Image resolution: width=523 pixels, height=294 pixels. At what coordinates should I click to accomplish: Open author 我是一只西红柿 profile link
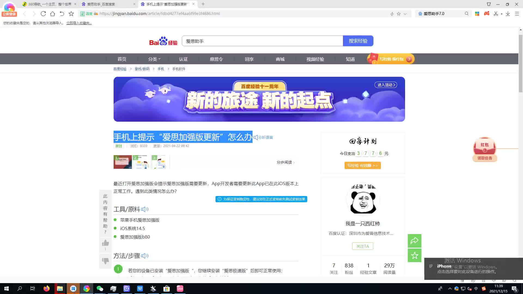click(363, 224)
